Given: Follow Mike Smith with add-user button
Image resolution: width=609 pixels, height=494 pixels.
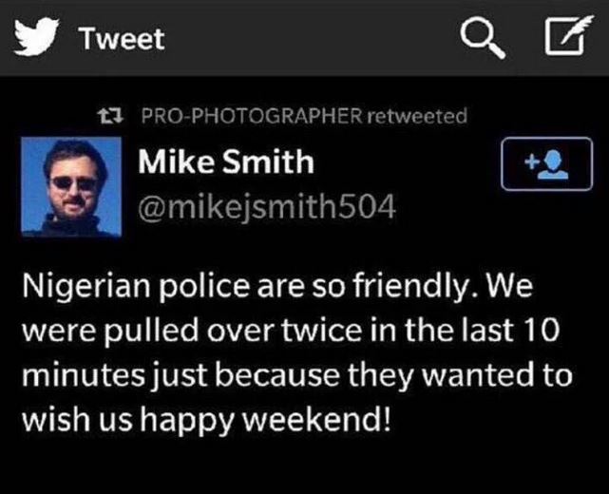Looking at the screenshot, I should pyautogui.click(x=546, y=163).
